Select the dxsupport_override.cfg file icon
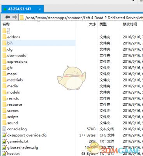The width and height of the screenshot is (143, 156). coord(4,135)
